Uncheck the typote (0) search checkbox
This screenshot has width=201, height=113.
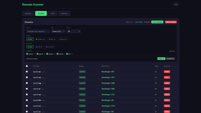(37, 54)
